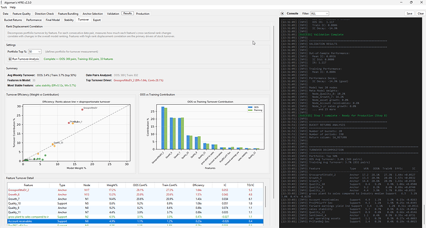The width and height of the screenshot is (426, 228).
Task: Expand the Portfolio Top % dropdown
Action: [35, 52]
